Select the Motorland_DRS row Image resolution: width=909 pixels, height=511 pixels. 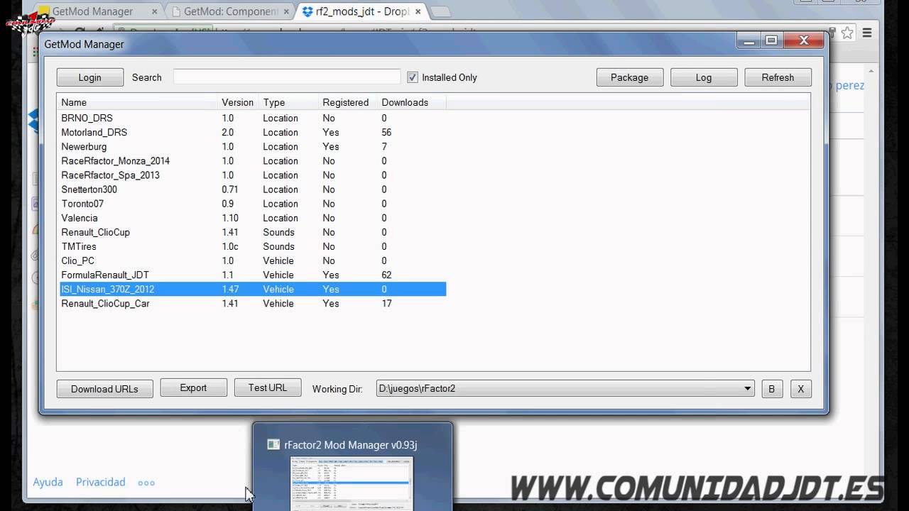(252, 132)
